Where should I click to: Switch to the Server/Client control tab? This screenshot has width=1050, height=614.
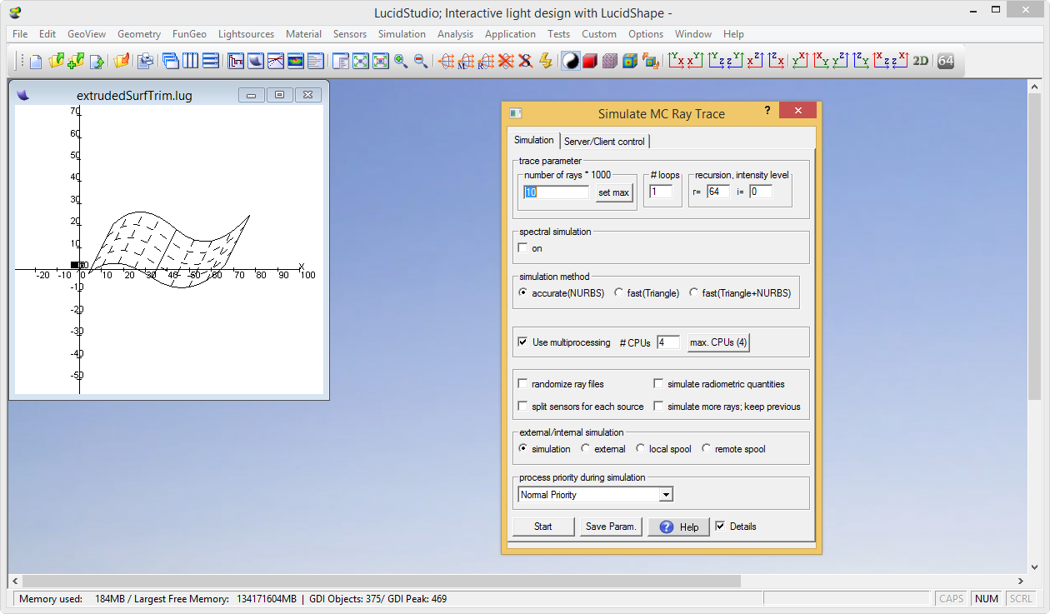coord(604,142)
